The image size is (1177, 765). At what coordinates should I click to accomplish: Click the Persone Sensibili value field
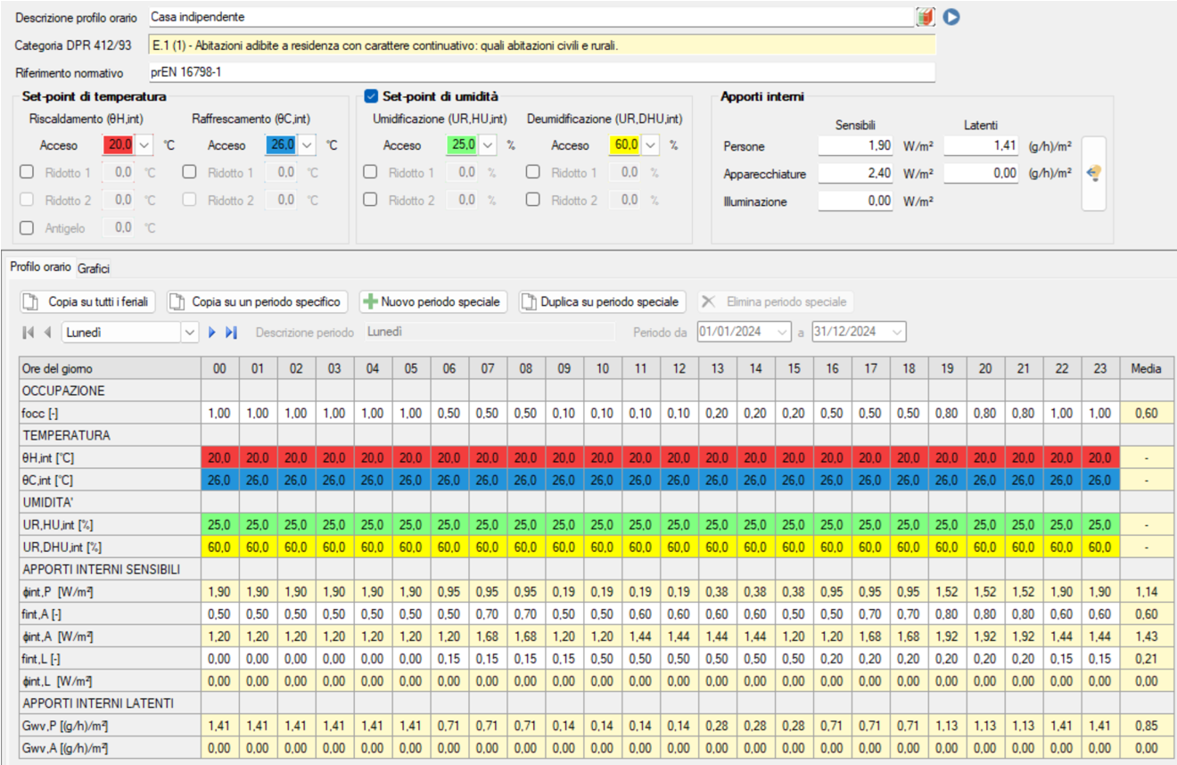(856, 145)
